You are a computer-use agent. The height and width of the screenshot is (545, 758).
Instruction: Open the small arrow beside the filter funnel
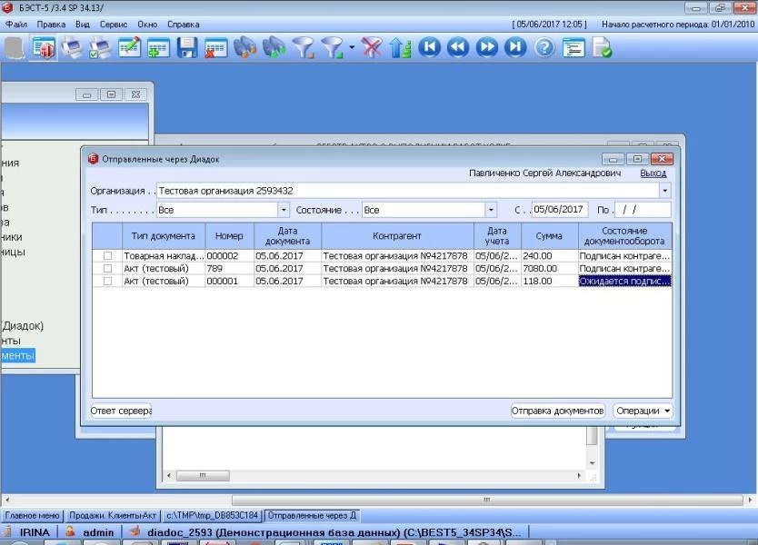352,47
